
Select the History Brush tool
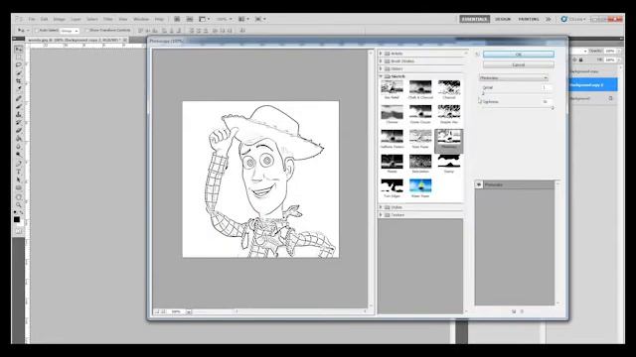pos(18,123)
